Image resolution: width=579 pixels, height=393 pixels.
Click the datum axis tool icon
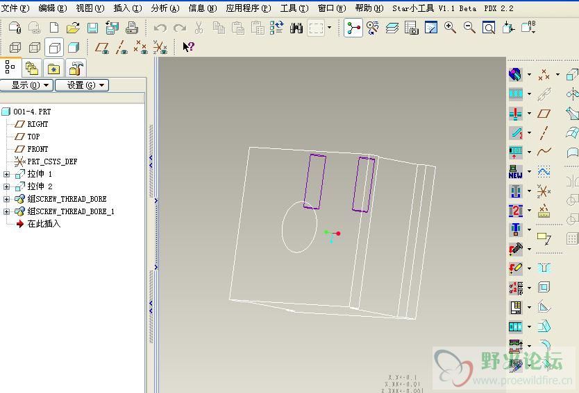point(544,133)
